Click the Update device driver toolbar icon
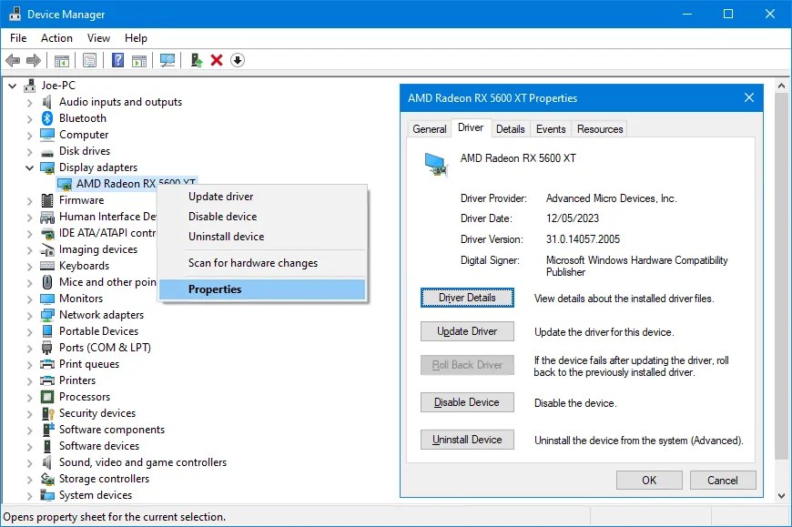The height and width of the screenshot is (527, 792). [197, 61]
